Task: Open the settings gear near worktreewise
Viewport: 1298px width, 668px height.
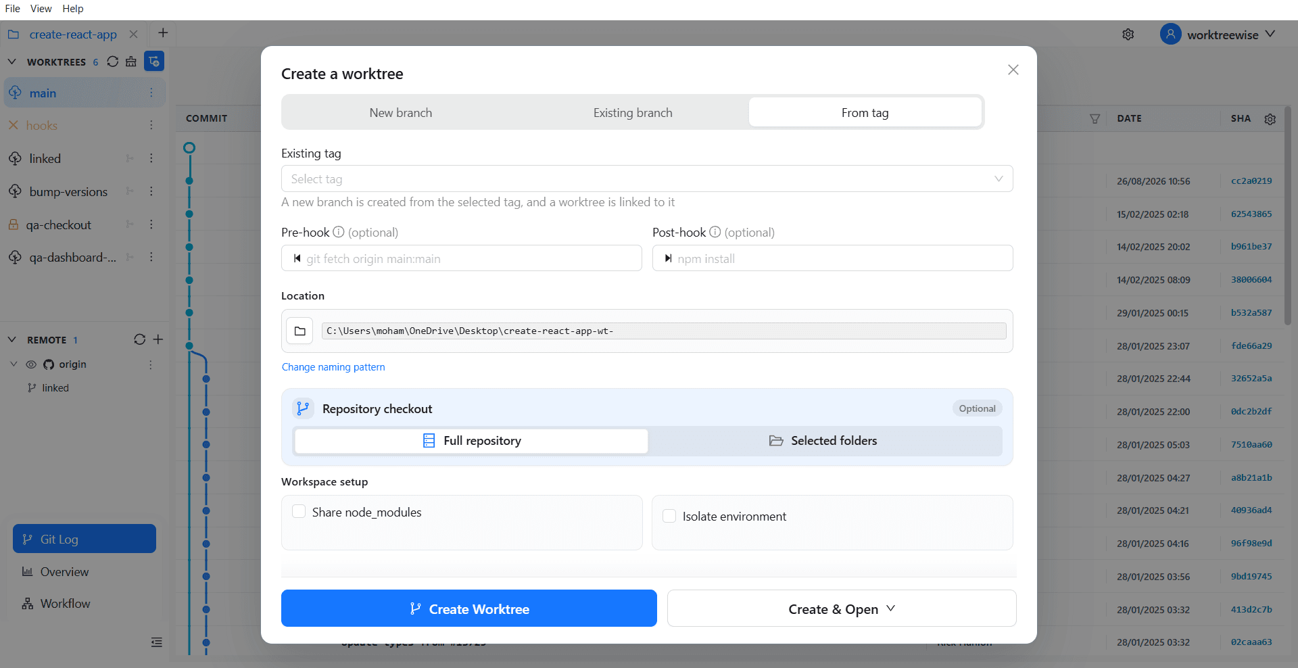Action: (1128, 34)
